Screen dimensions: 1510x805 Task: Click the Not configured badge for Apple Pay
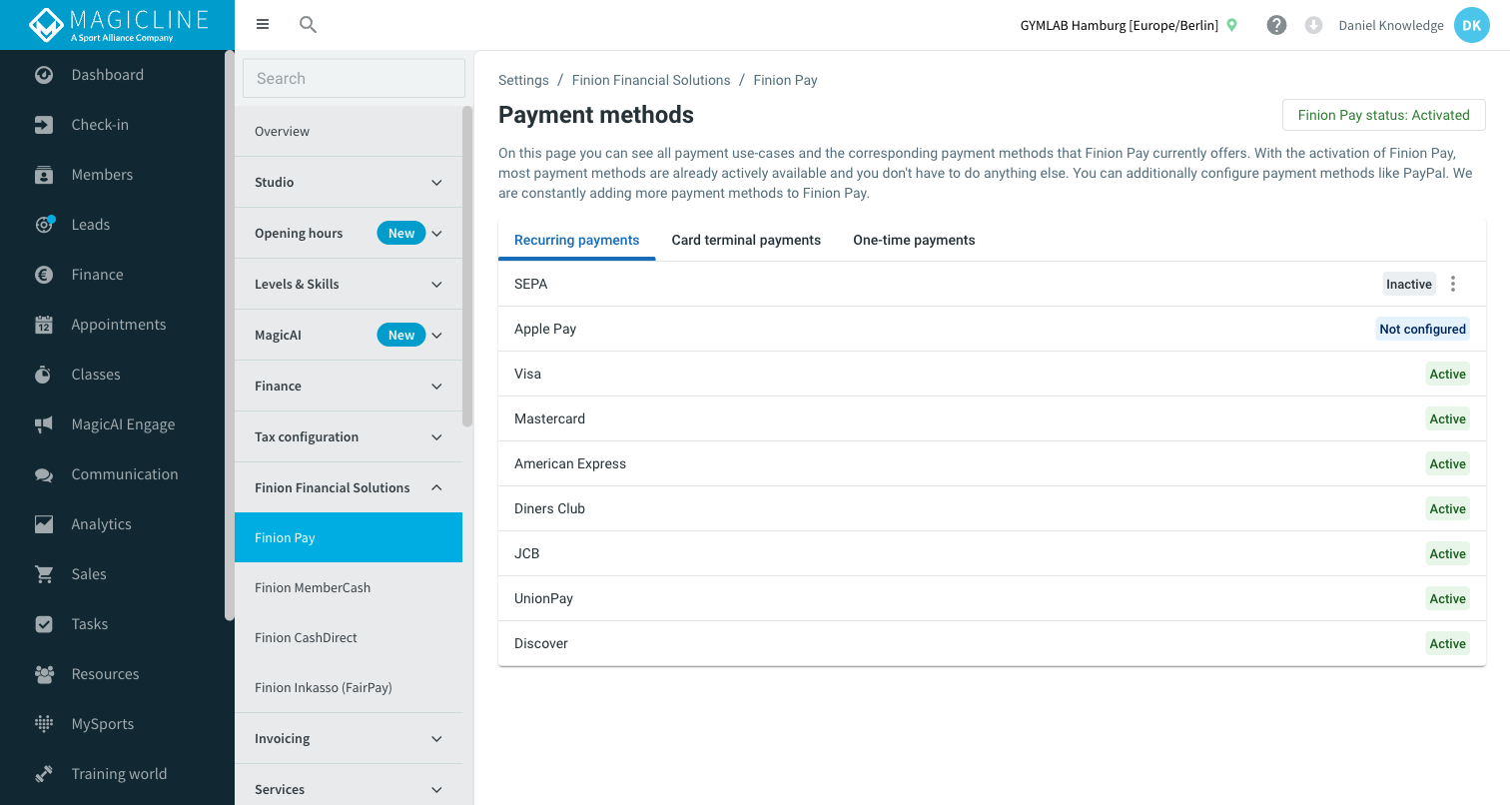1422,329
